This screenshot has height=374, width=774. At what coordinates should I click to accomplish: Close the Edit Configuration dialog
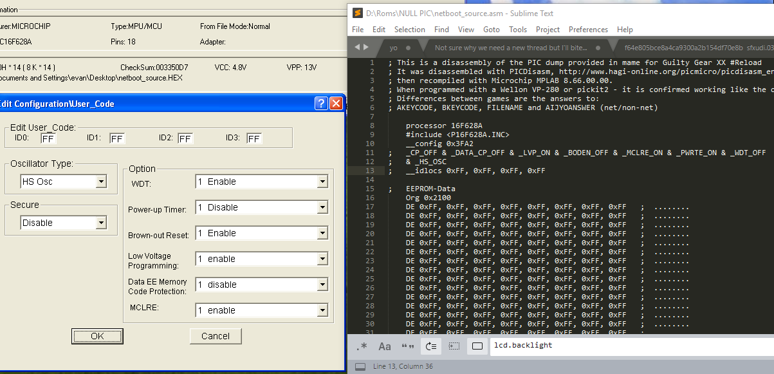[336, 104]
